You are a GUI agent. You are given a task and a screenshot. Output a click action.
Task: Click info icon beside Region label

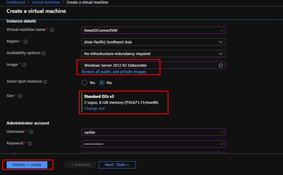25,42
